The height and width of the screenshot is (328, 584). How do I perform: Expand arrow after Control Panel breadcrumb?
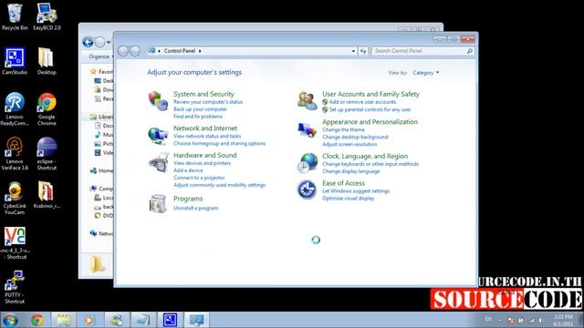[x=200, y=51]
